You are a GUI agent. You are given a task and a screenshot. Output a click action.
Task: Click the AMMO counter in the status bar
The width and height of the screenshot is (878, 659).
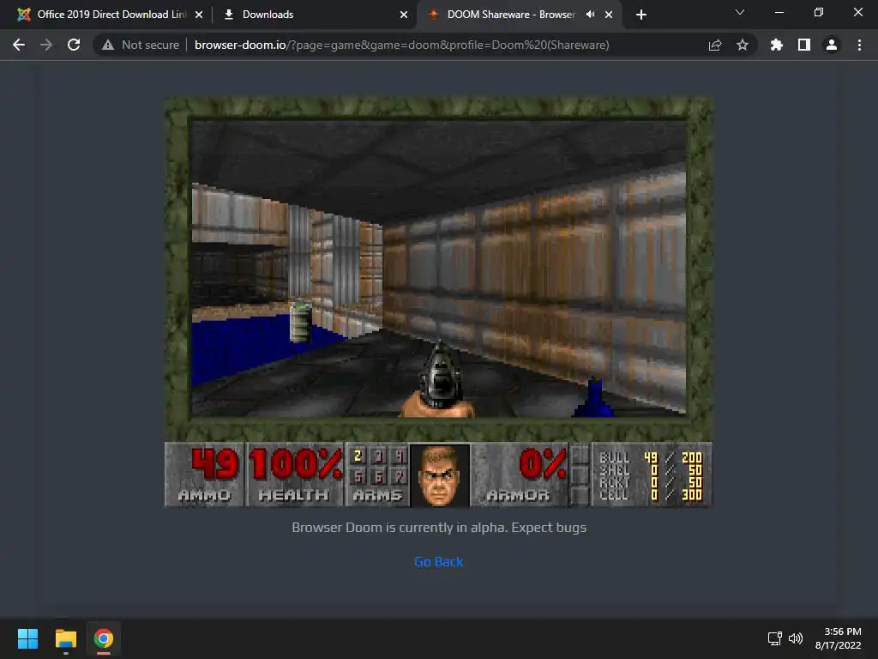coord(206,475)
